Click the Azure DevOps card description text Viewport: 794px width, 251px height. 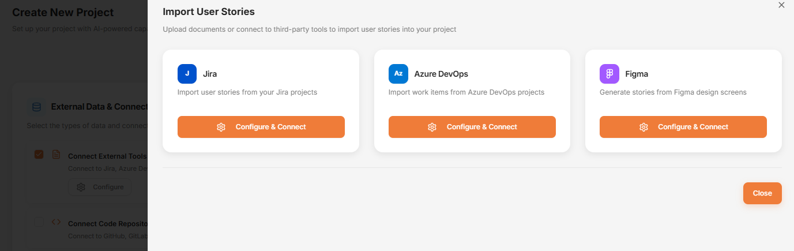466,92
